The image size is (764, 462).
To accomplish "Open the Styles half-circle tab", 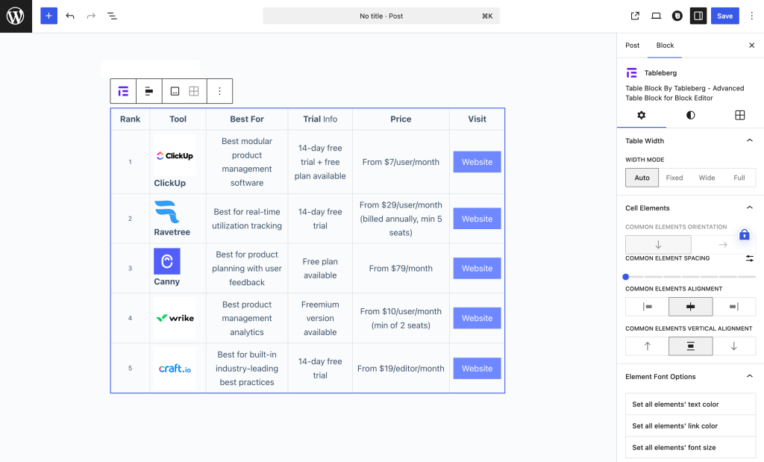I will point(690,116).
